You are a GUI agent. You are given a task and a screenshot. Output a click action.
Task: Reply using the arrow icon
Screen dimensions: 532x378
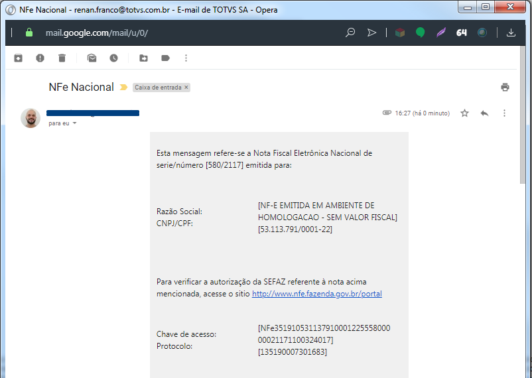(x=484, y=113)
